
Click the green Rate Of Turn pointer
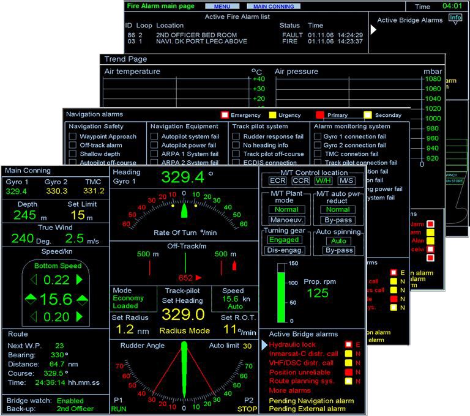pos(184,210)
